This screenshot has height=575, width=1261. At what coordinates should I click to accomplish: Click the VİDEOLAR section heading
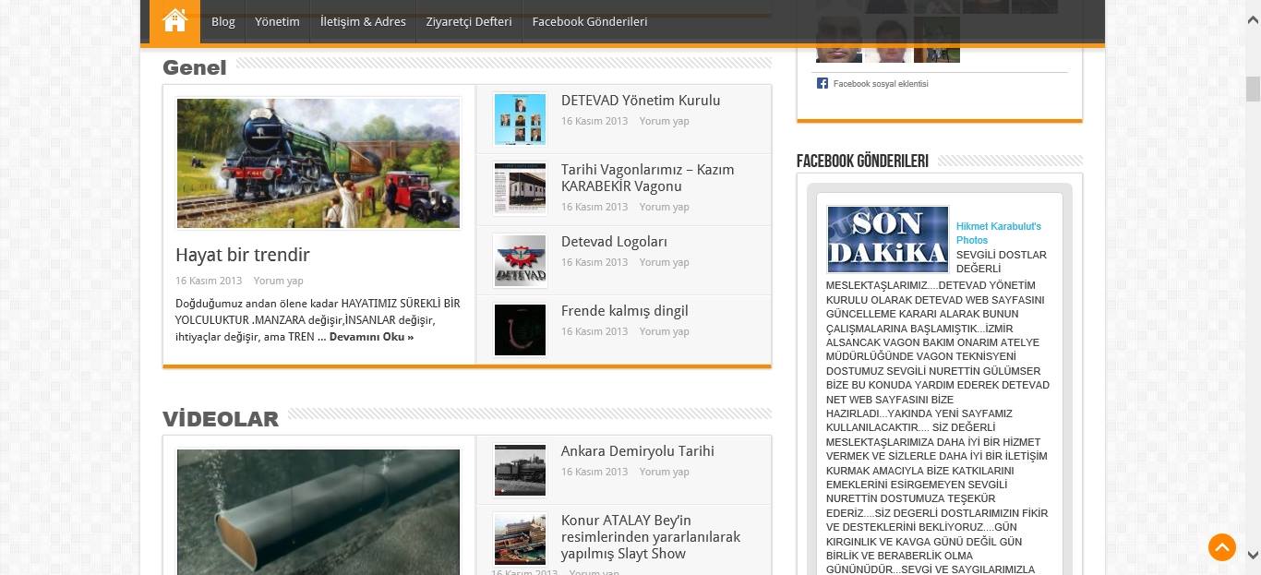click(220, 419)
